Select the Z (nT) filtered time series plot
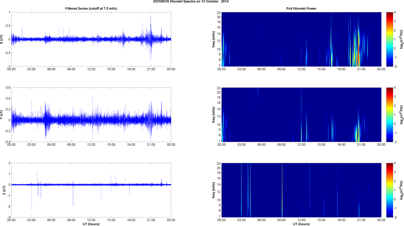This screenshot has width=404, height=226. [x=91, y=190]
